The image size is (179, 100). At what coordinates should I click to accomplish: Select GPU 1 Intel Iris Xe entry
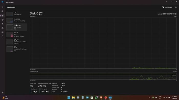(16, 49)
